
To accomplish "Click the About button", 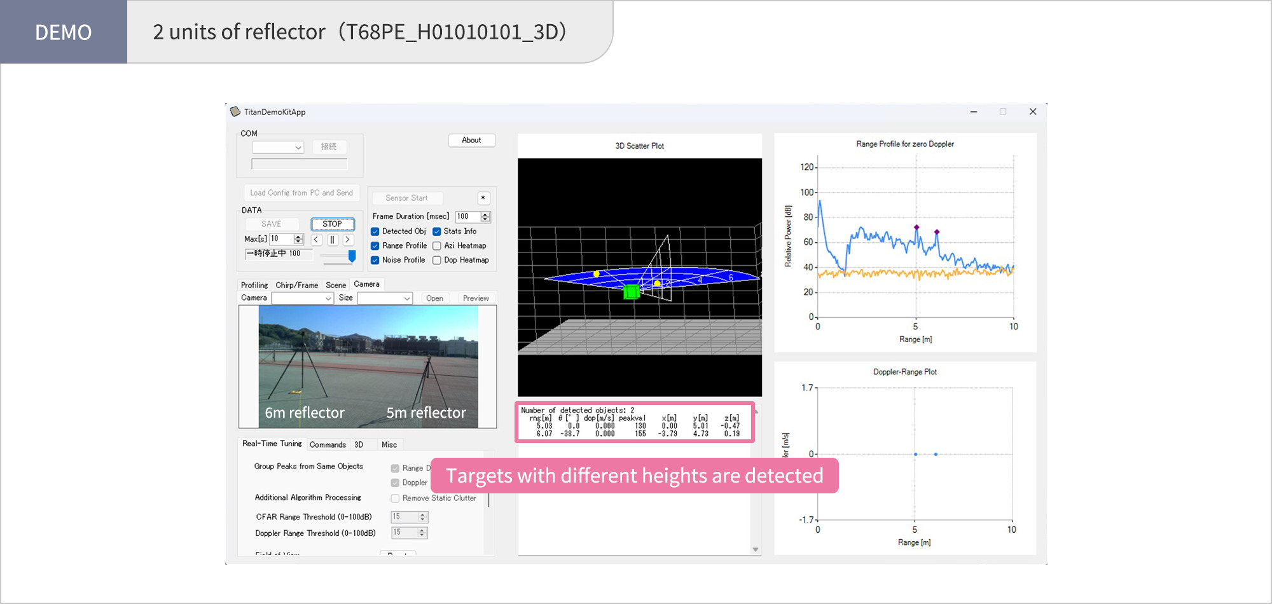I will tap(471, 141).
